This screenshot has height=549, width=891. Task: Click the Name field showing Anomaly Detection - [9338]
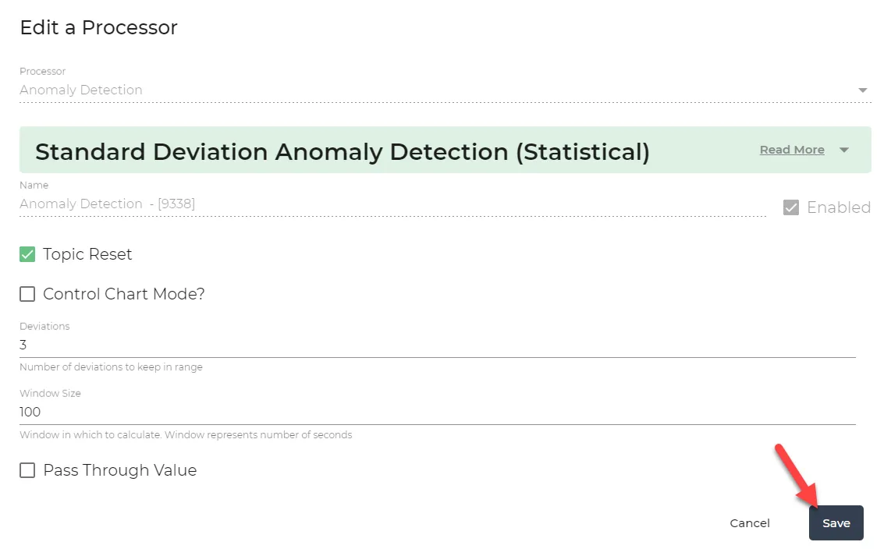pos(392,204)
